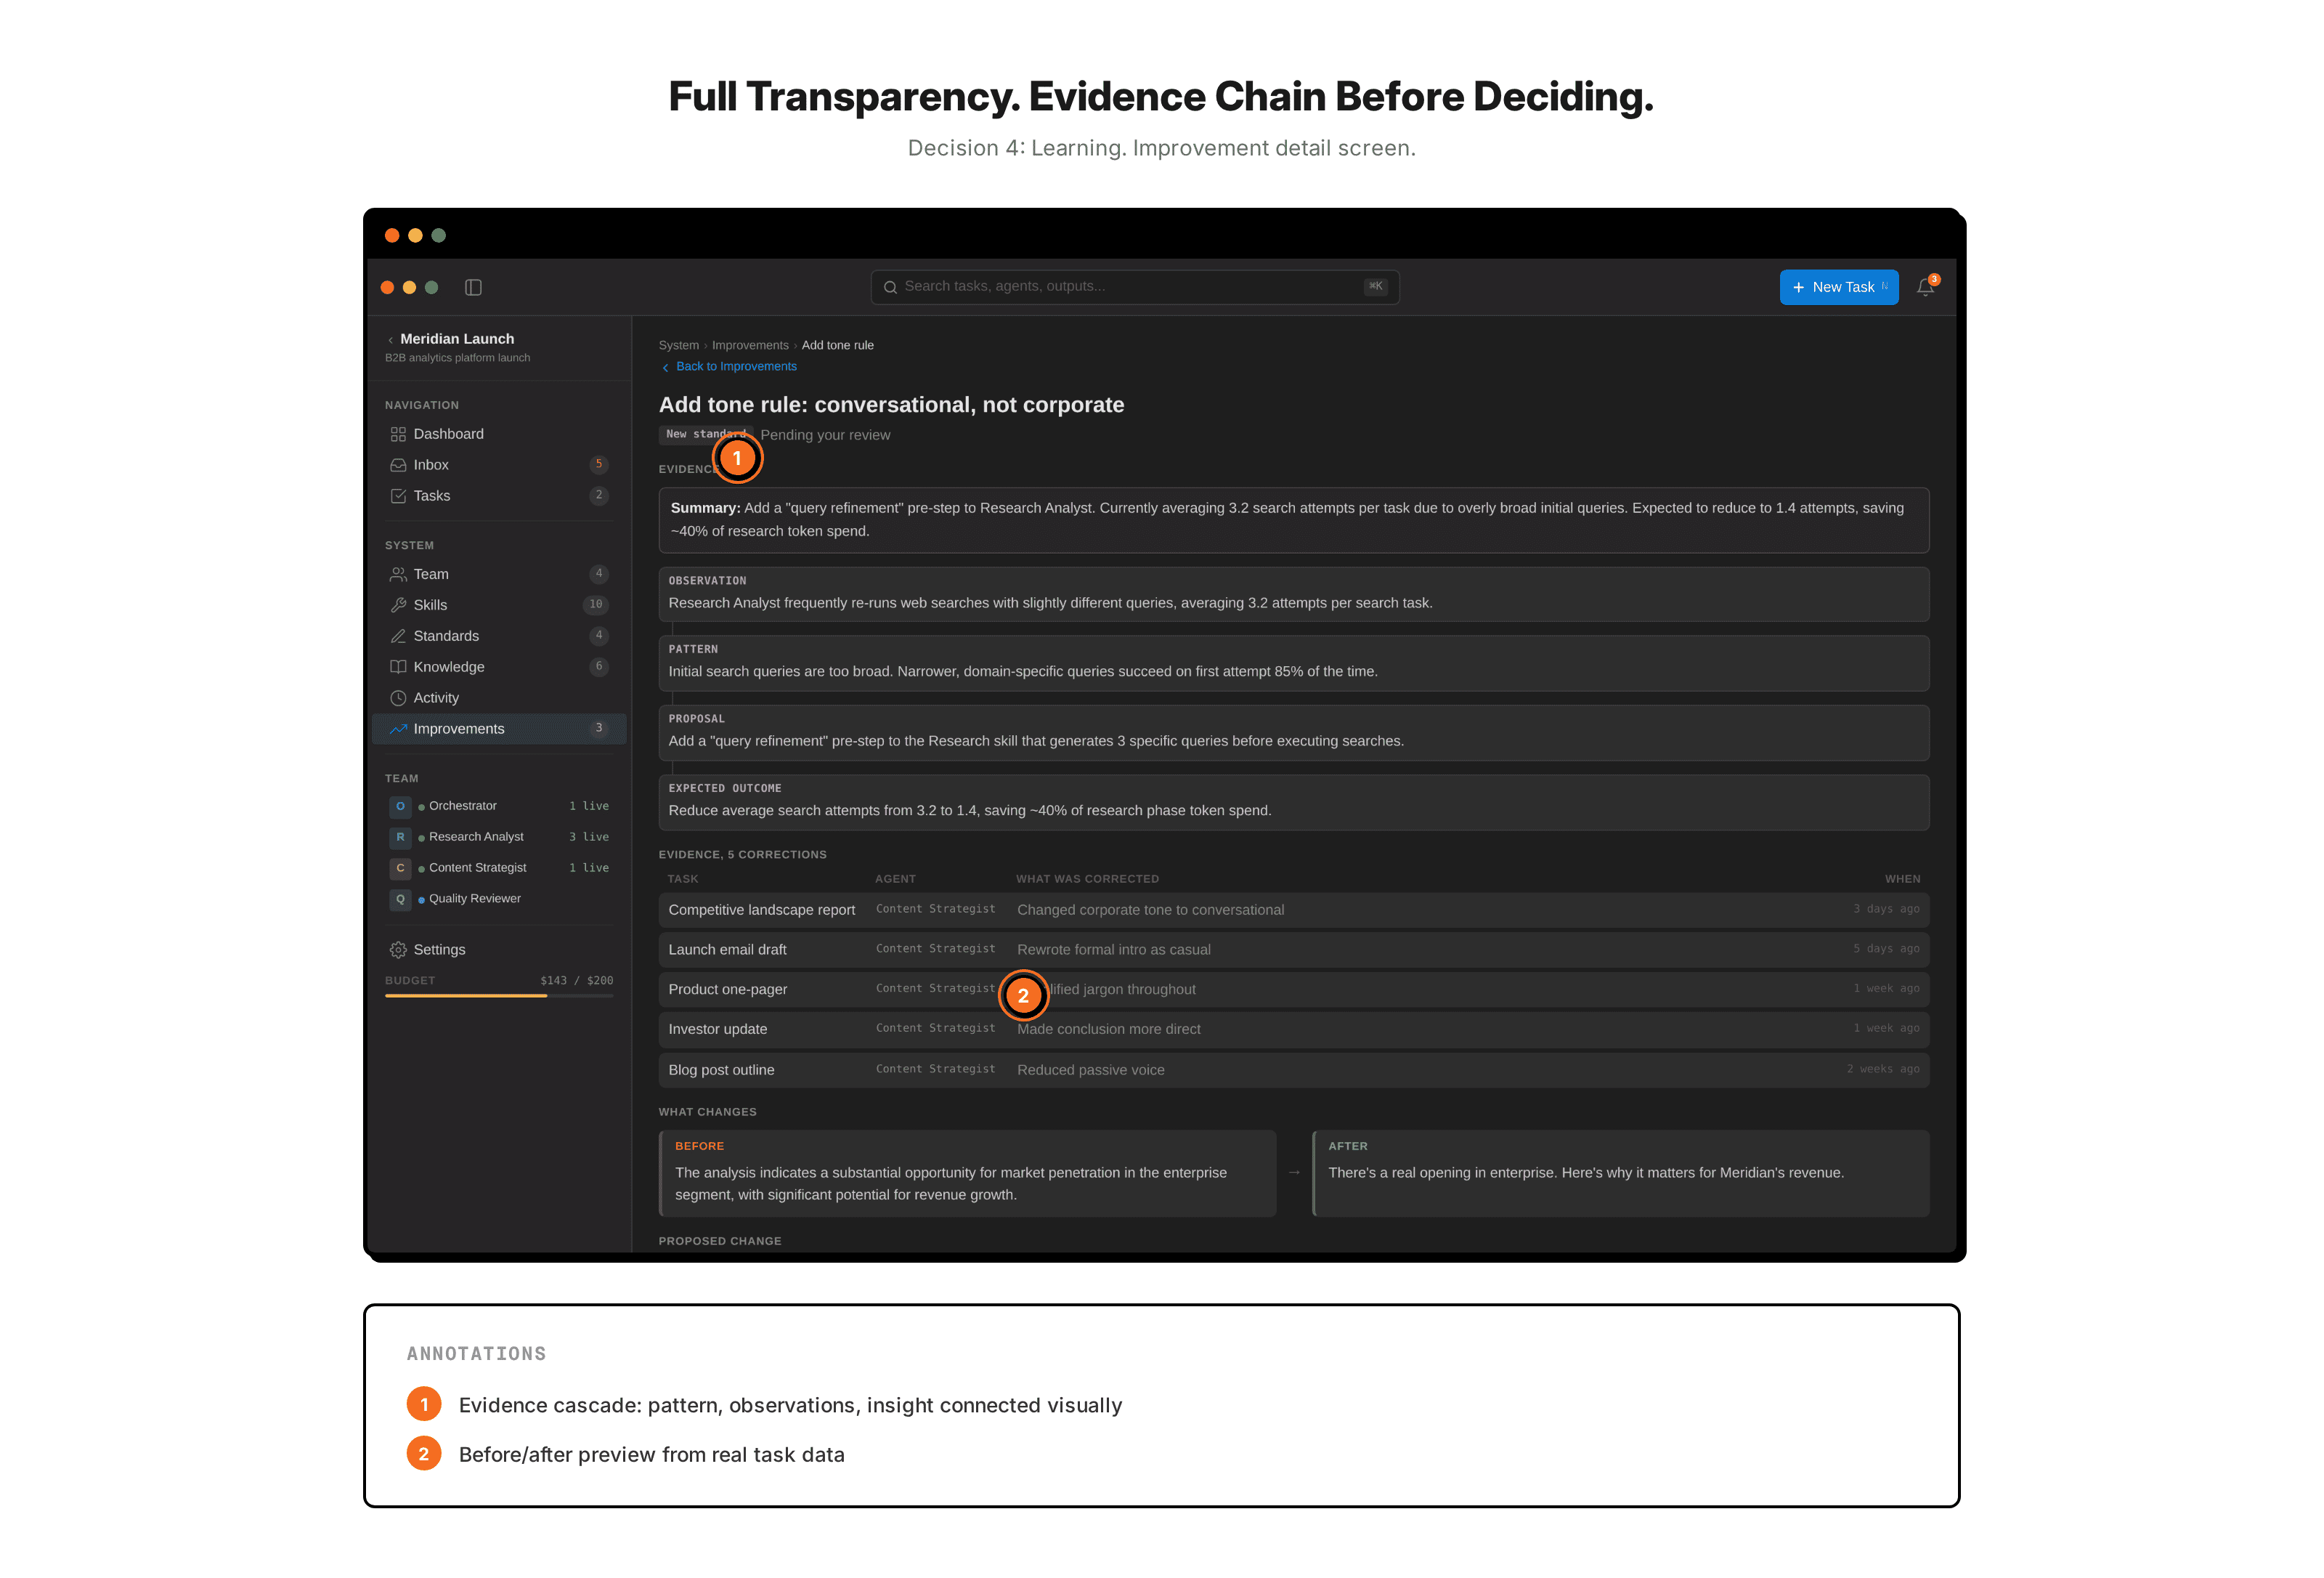This screenshot has width=2324, height=1578.
Task: Open the Skills section
Action: click(499, 605)
